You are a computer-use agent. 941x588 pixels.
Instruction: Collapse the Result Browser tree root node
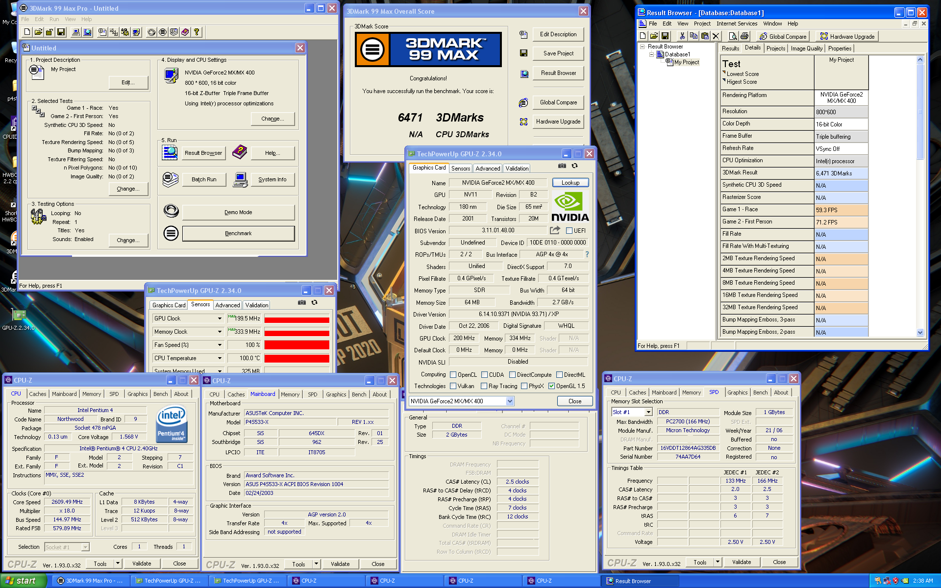(642, 47)
